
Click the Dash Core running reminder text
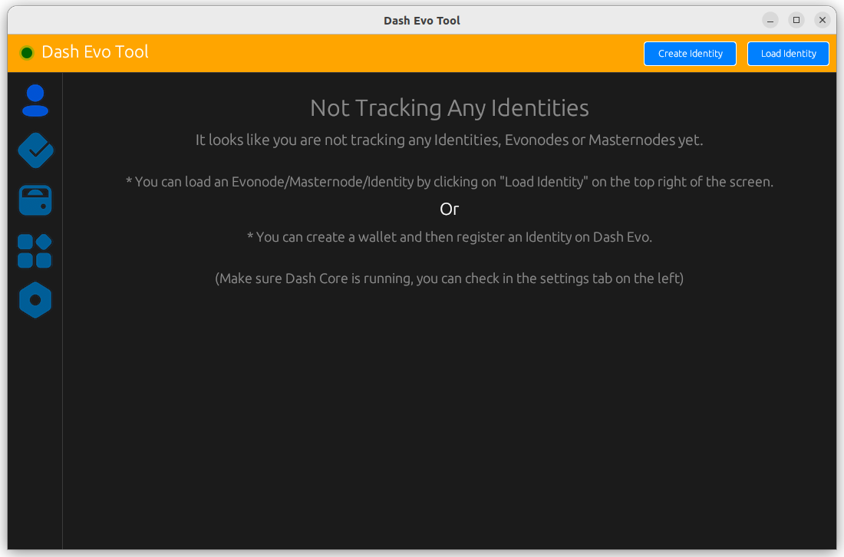tap(450, 278)
